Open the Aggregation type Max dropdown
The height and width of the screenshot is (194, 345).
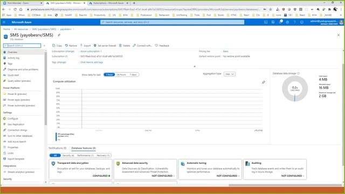[230, 74]
